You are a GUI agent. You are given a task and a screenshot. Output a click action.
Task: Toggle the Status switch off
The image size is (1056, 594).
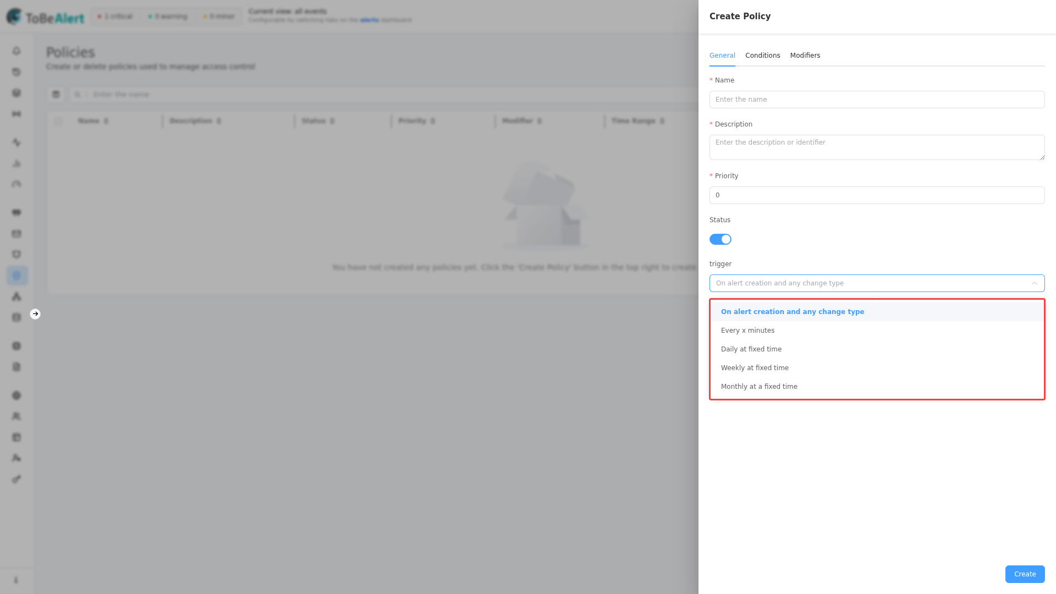(x=720, y=239)
